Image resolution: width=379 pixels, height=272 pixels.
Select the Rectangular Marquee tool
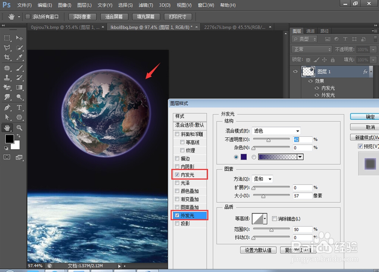[7, 38]
